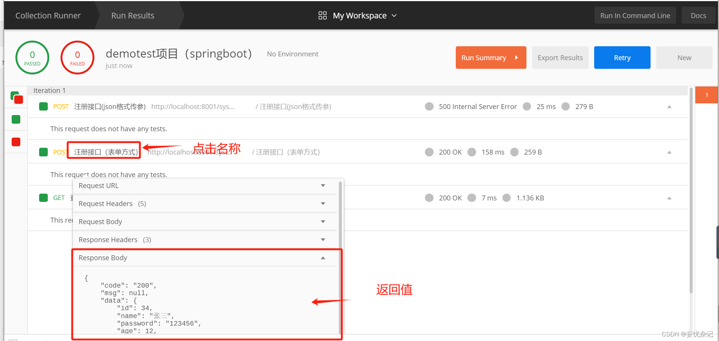Image resolution: width=719 pixels, height=341 pixels.
Task: Click the / 注册接口(json格式传参) path text
Action: pyautogui.click(x=293, y=106)
